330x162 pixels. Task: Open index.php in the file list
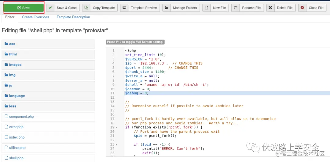click(x=48, y=137)
